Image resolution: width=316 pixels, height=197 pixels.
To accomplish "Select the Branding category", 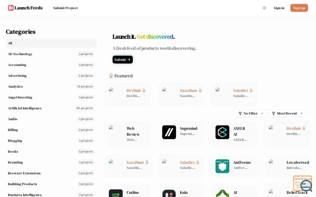I will (51, 162).
